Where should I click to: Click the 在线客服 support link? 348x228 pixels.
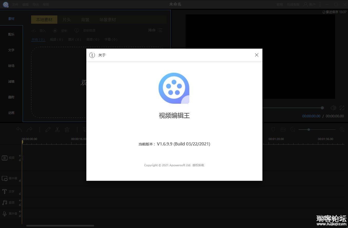[x=293, y=4]
